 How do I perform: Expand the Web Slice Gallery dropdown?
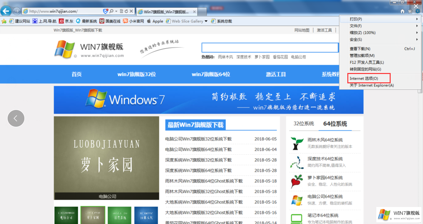point(206,21)
